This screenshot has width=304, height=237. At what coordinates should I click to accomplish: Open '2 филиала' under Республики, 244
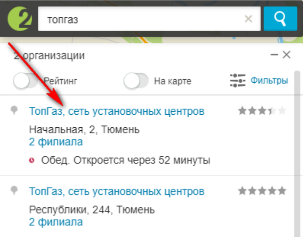(x=56, y=222)
